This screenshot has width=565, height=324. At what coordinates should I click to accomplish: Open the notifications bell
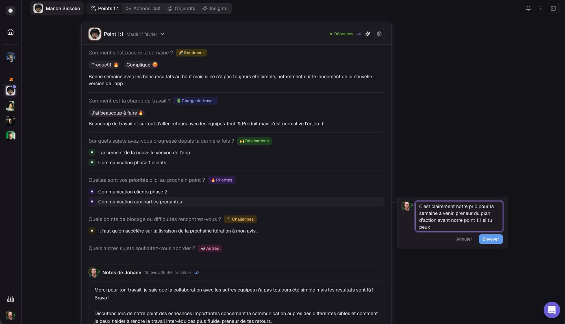(528, 8)
